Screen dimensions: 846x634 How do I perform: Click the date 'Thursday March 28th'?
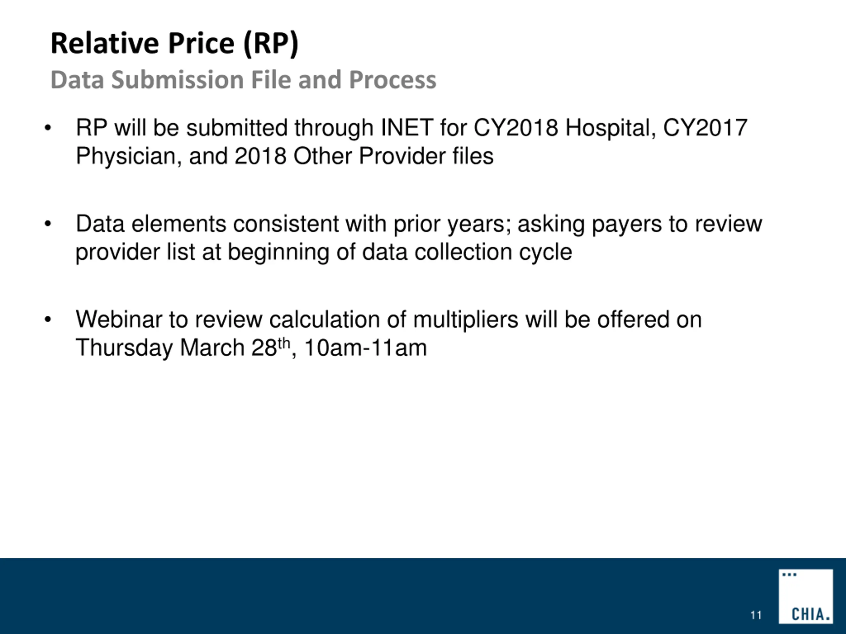183,348
